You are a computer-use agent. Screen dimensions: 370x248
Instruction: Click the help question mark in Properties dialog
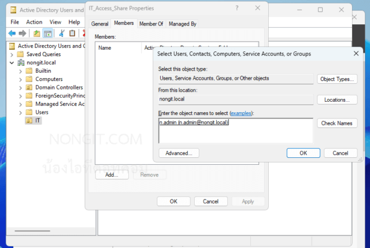click(x=237, y=8)
